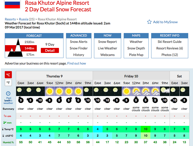Open the Snow Alerts link
193x146 pixels.
(x=79, y=42)
